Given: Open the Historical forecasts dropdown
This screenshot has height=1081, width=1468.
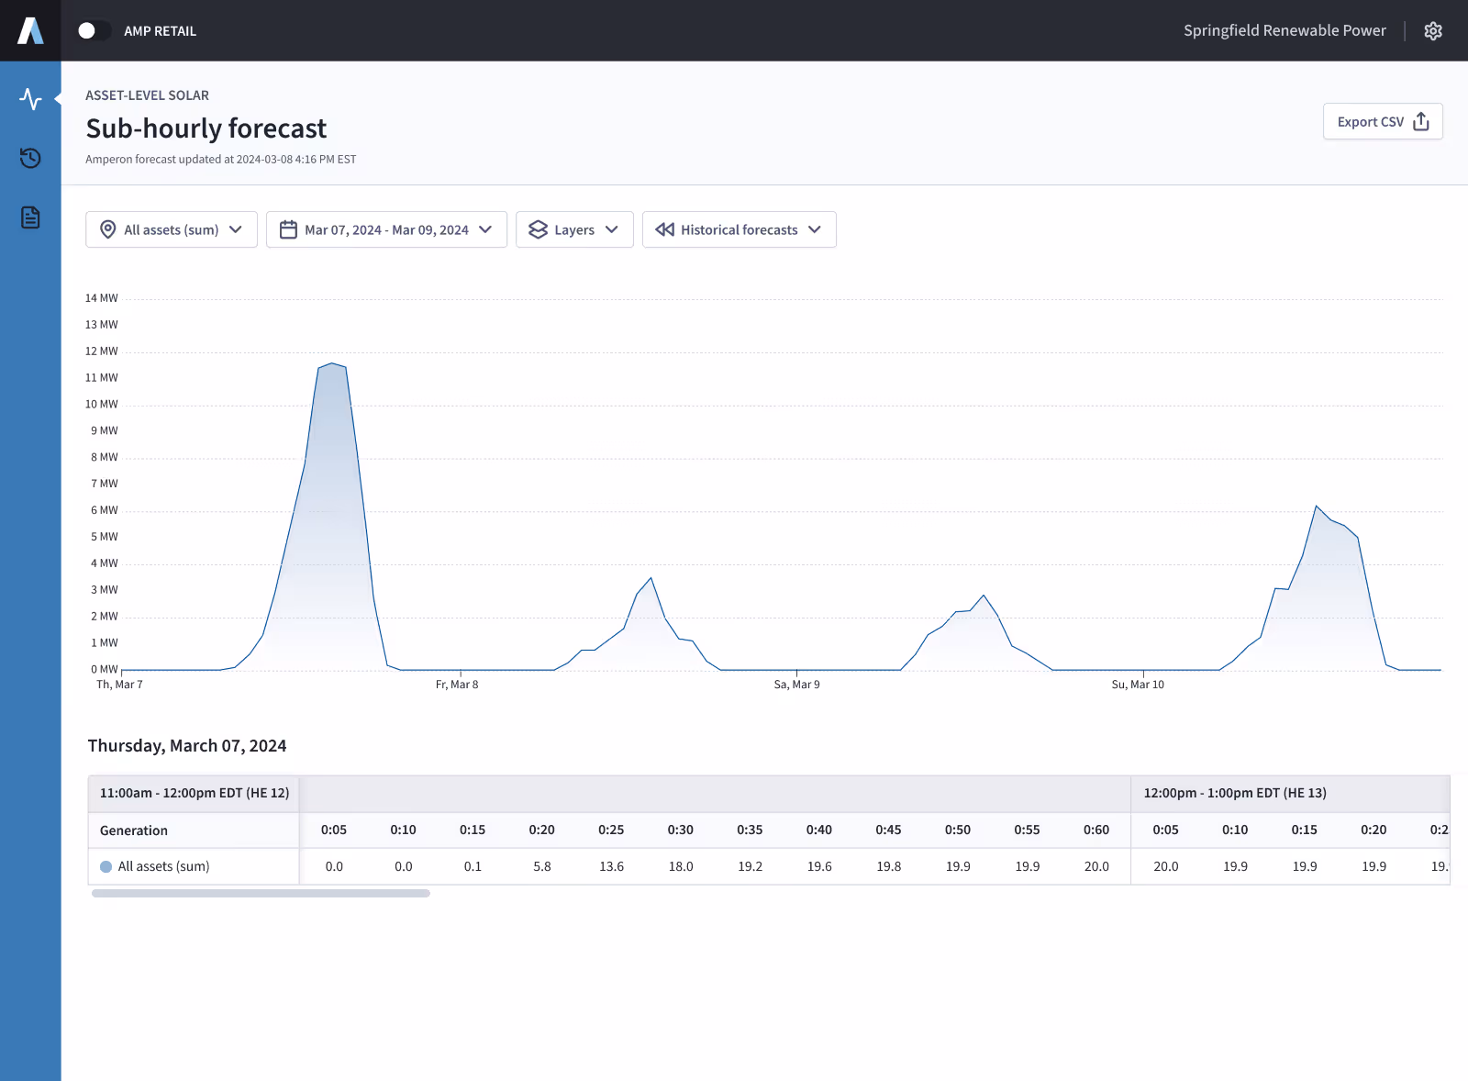Looking at the screenshot, I should click(x=739, y=229).
